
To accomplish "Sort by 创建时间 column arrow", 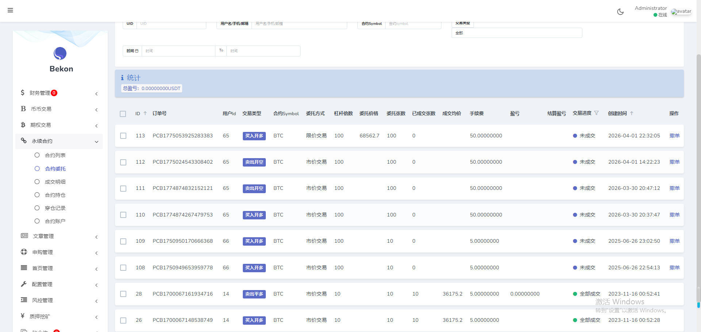I will point(632,113).
